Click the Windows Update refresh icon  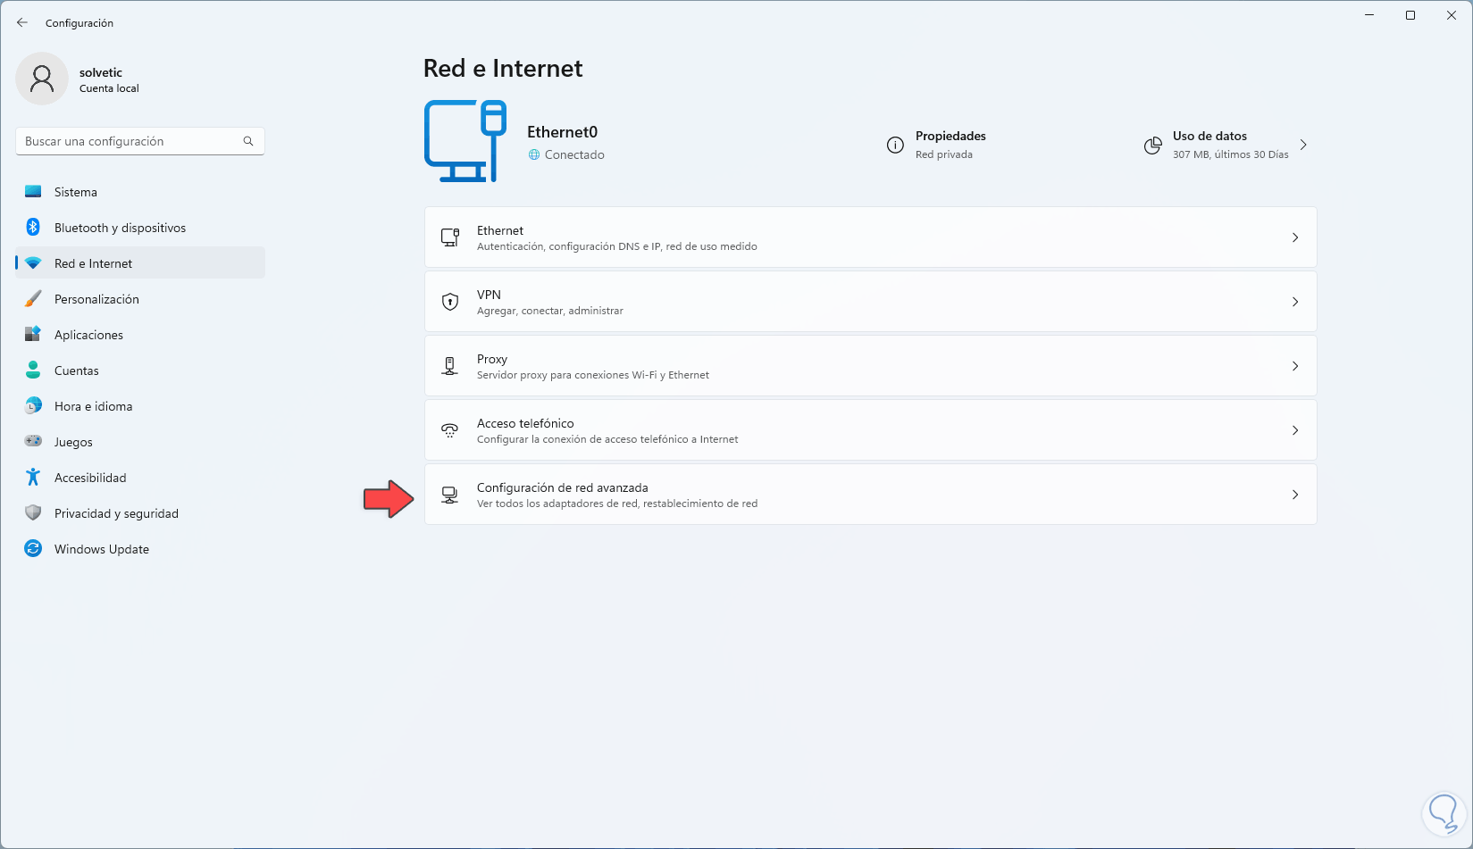click(x=33, y=549)
